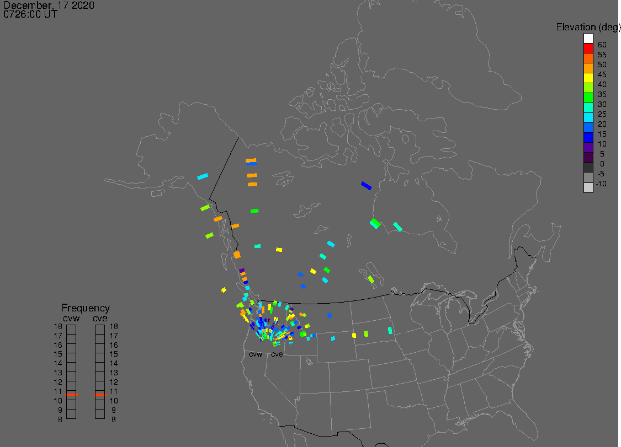This screenshot has width=621, height=447.
Task: Click the cyan data marker over Alaska
Action: click(203, 176)
